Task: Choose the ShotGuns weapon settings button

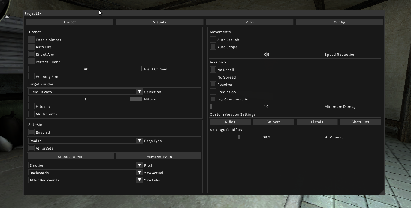Action: tap(360, 122)
